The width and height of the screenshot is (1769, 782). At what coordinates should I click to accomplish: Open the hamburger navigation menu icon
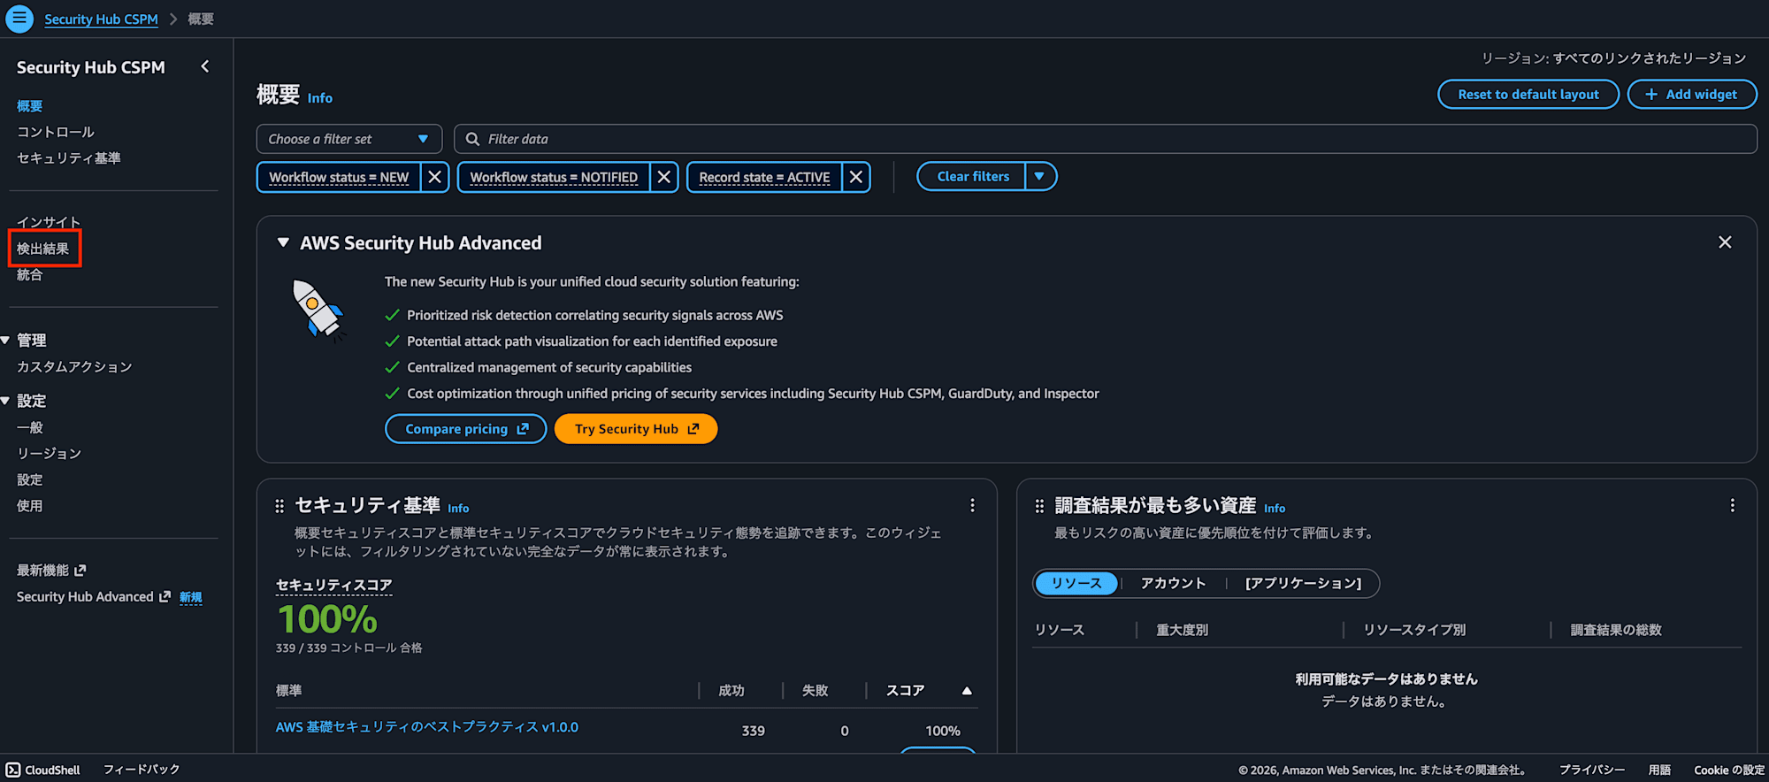click(x=19, y=19)
